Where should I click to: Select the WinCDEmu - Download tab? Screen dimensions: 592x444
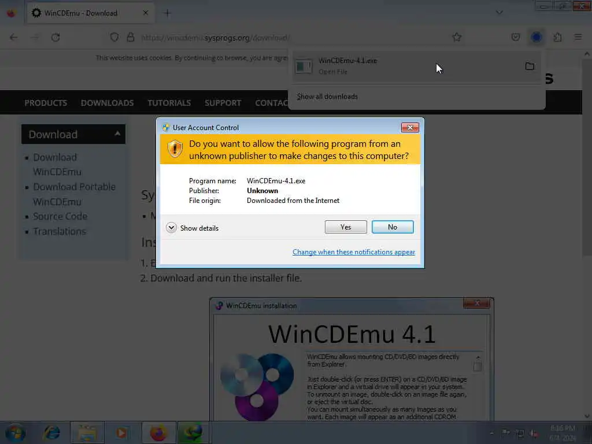click(x=91, y=13)
